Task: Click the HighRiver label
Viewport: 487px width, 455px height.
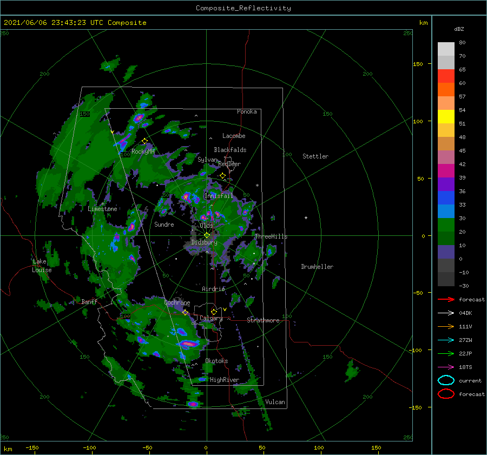Action: tap(225, 380)
